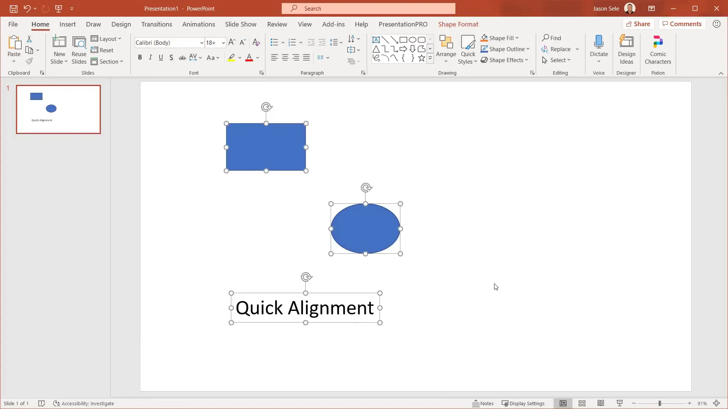The image size is (728, 409).
Task: Justify the paragraph text
Action: [306, 58]
